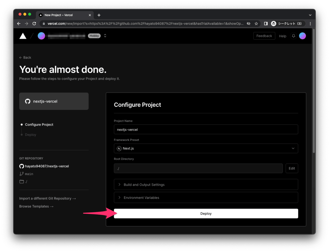Image resolution: width=329 pixels, height=252 pixels.
Task: Go back with the Back link
Action: tap(25, 57)
